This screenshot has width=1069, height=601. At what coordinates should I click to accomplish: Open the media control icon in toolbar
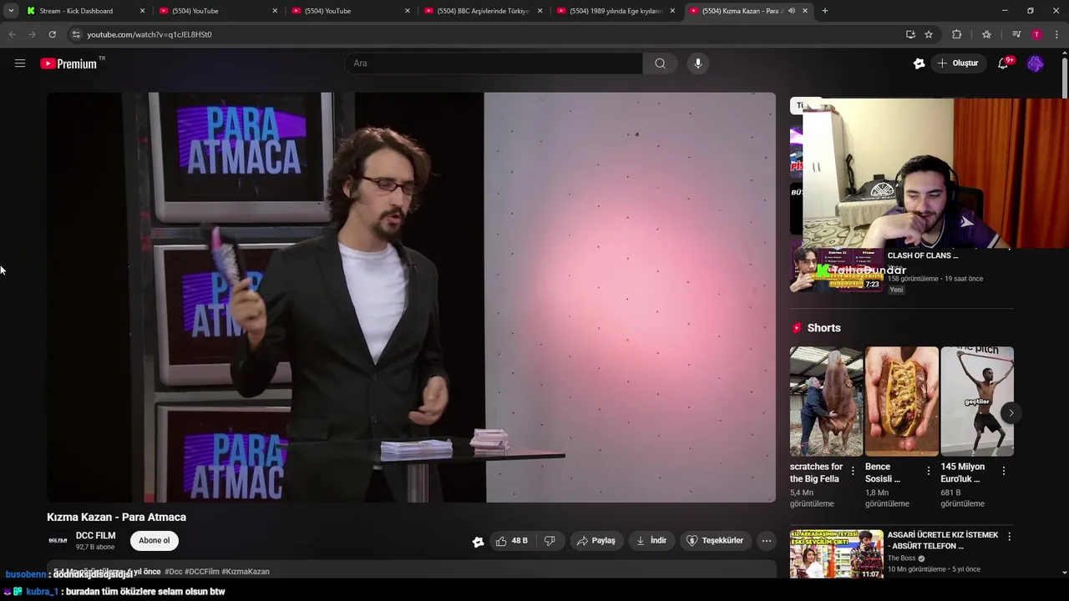click(x=1016, y=34)
